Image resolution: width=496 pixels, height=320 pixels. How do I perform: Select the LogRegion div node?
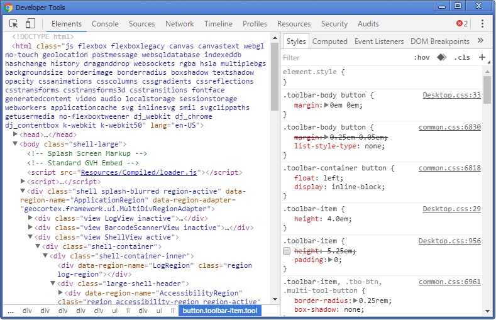tap(155, 270)
